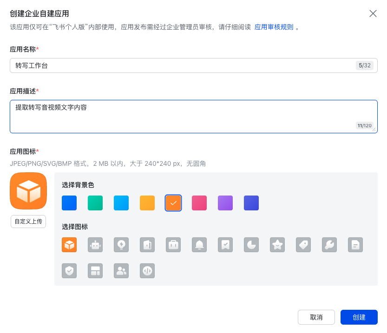Pick the pie chart app icon
Screen dimensions: 387x333
click(x=251, y=245)
